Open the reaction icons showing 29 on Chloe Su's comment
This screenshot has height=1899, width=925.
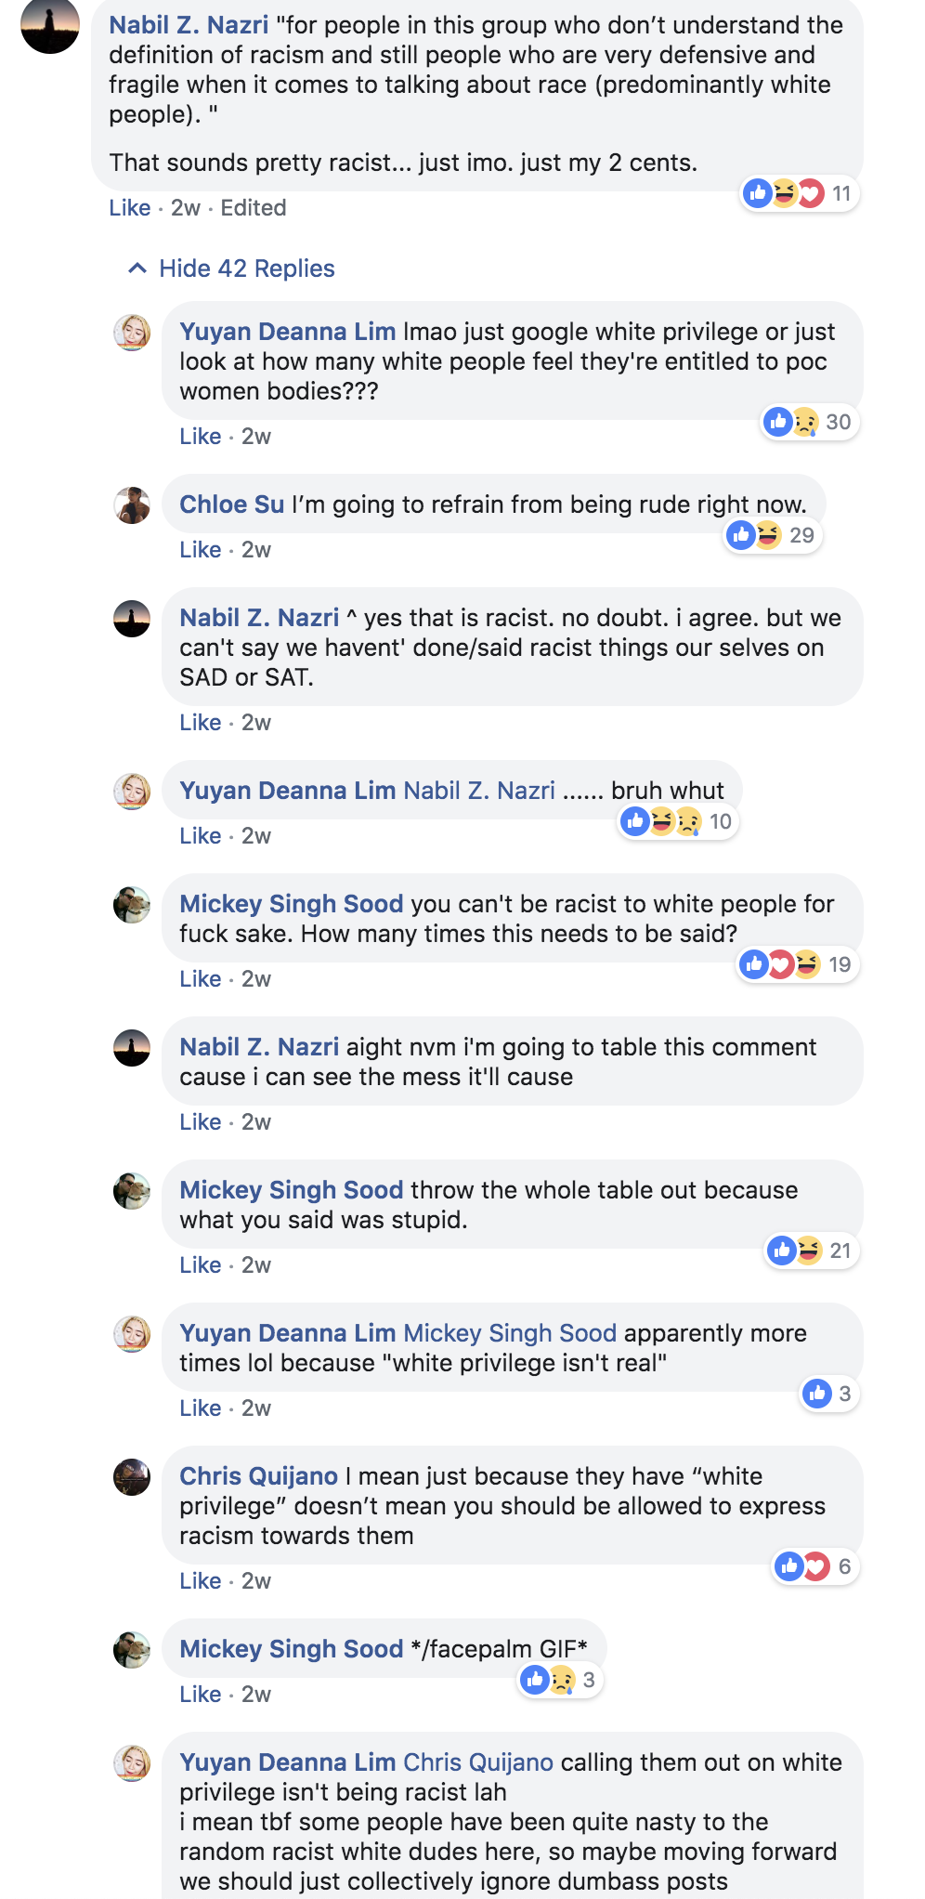click(773, 535)
